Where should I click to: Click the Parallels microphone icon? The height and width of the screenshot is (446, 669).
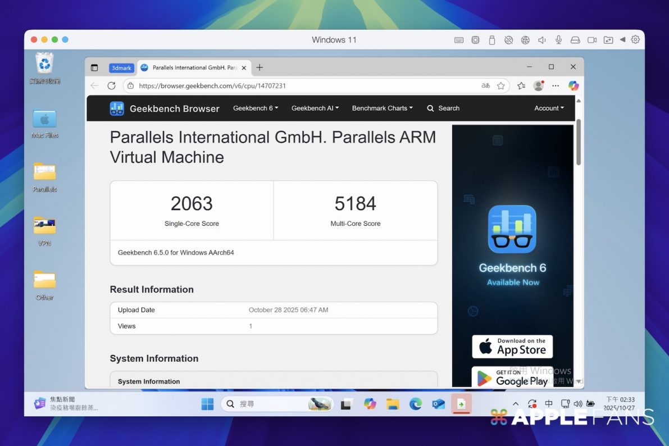pyautogui.click(x=558, y=40)
